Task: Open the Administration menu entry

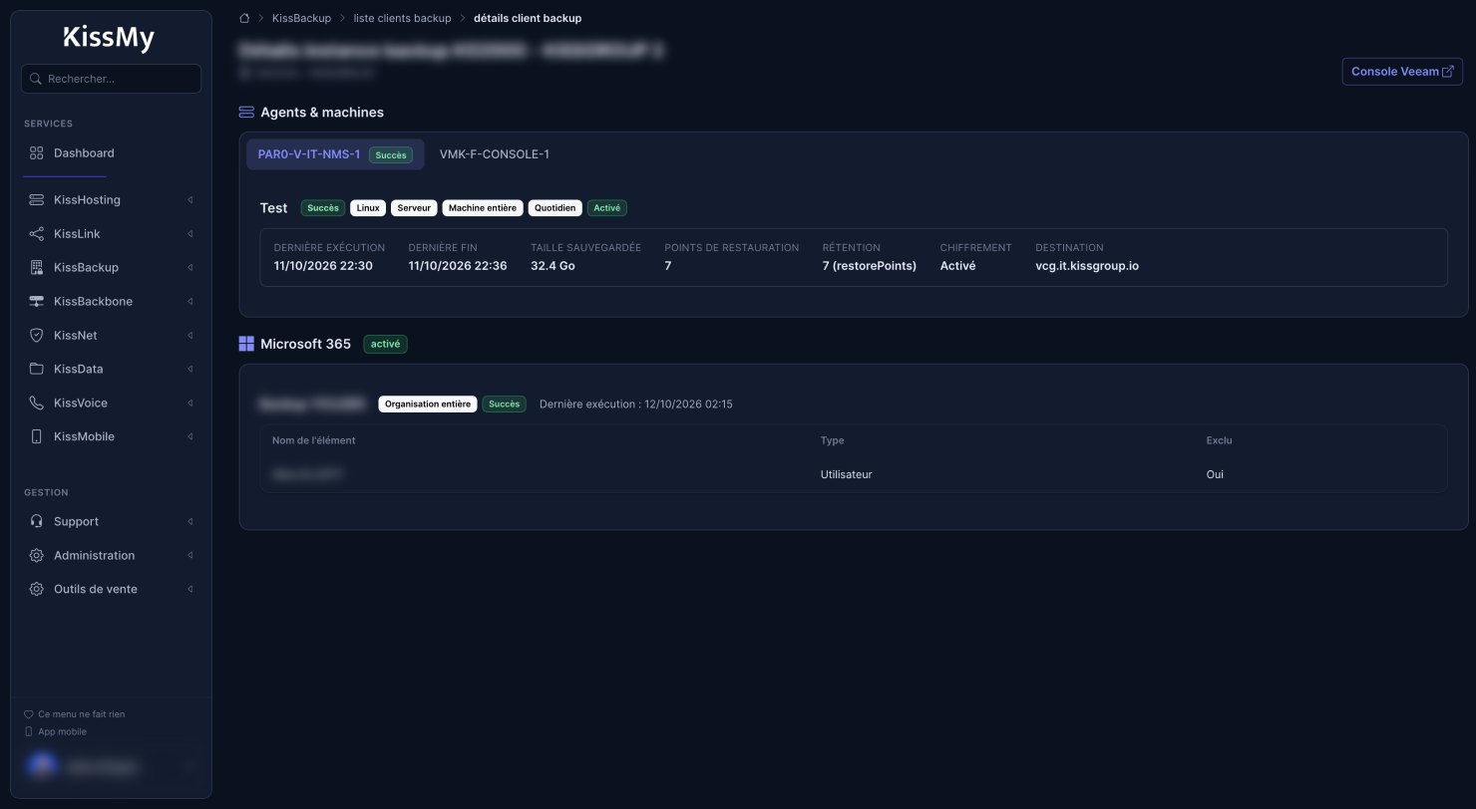Action: (111, 556)
